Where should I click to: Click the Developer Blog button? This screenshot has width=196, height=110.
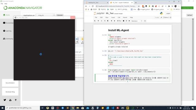(x=10, y=92)
